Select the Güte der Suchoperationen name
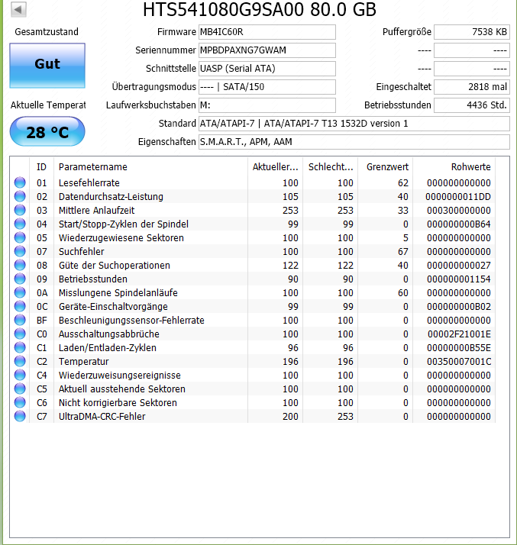 point(115,265)
